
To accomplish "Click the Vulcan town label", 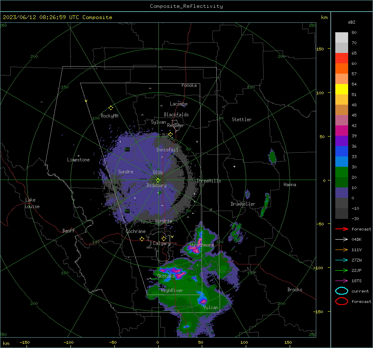I will pos(211,307).
